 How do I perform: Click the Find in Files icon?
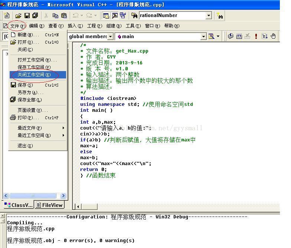pos(134,16)
